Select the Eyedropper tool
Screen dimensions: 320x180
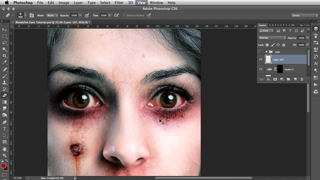(x=4, y=62)
